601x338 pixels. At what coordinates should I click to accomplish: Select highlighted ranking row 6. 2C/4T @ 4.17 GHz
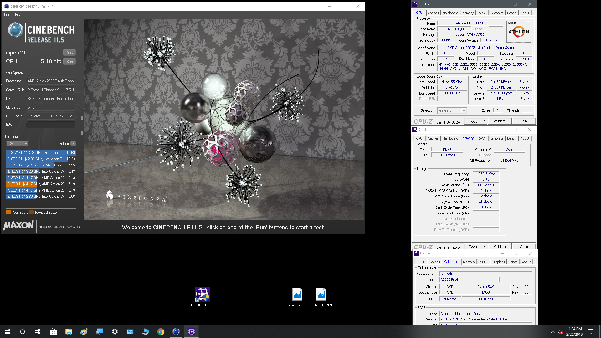(x=41, y=184)
